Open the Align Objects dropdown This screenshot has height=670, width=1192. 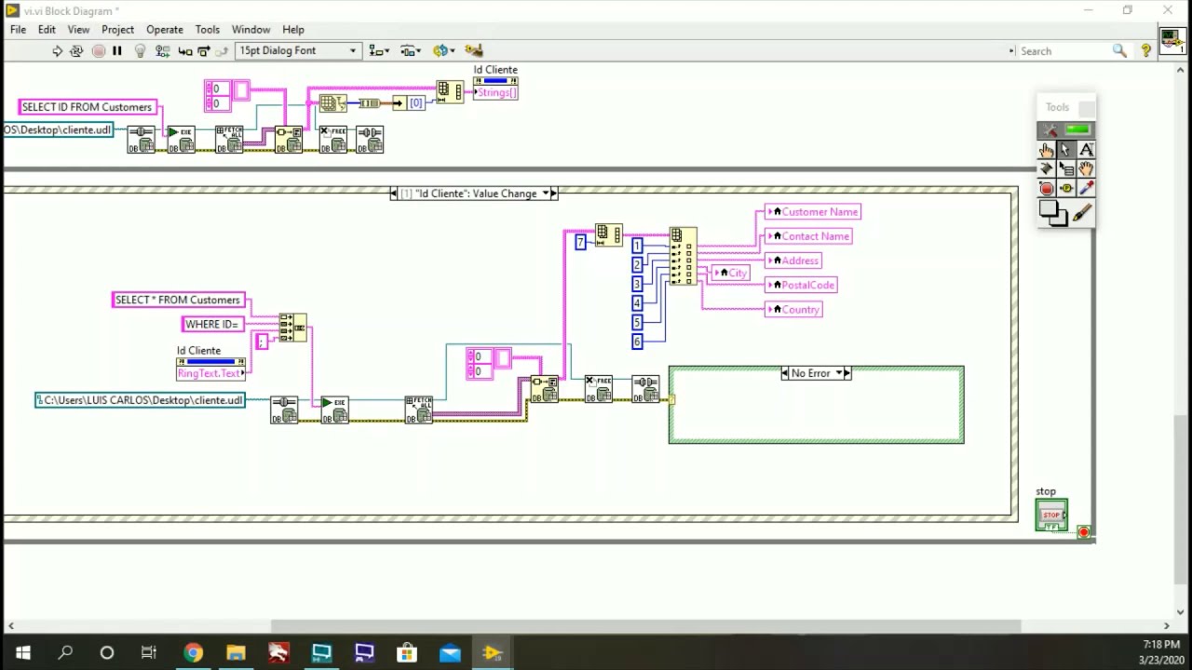[x=378, y=51]
